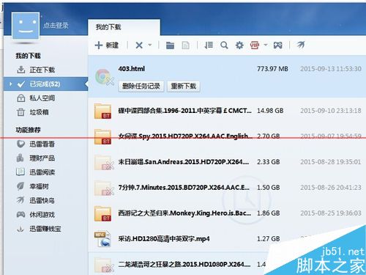Open the download folder toolbar icon
Viewport: 366px width, 275px height.
click(170, 45)
